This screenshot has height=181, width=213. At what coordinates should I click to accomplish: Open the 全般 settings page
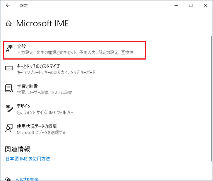(x=74, y=50)
